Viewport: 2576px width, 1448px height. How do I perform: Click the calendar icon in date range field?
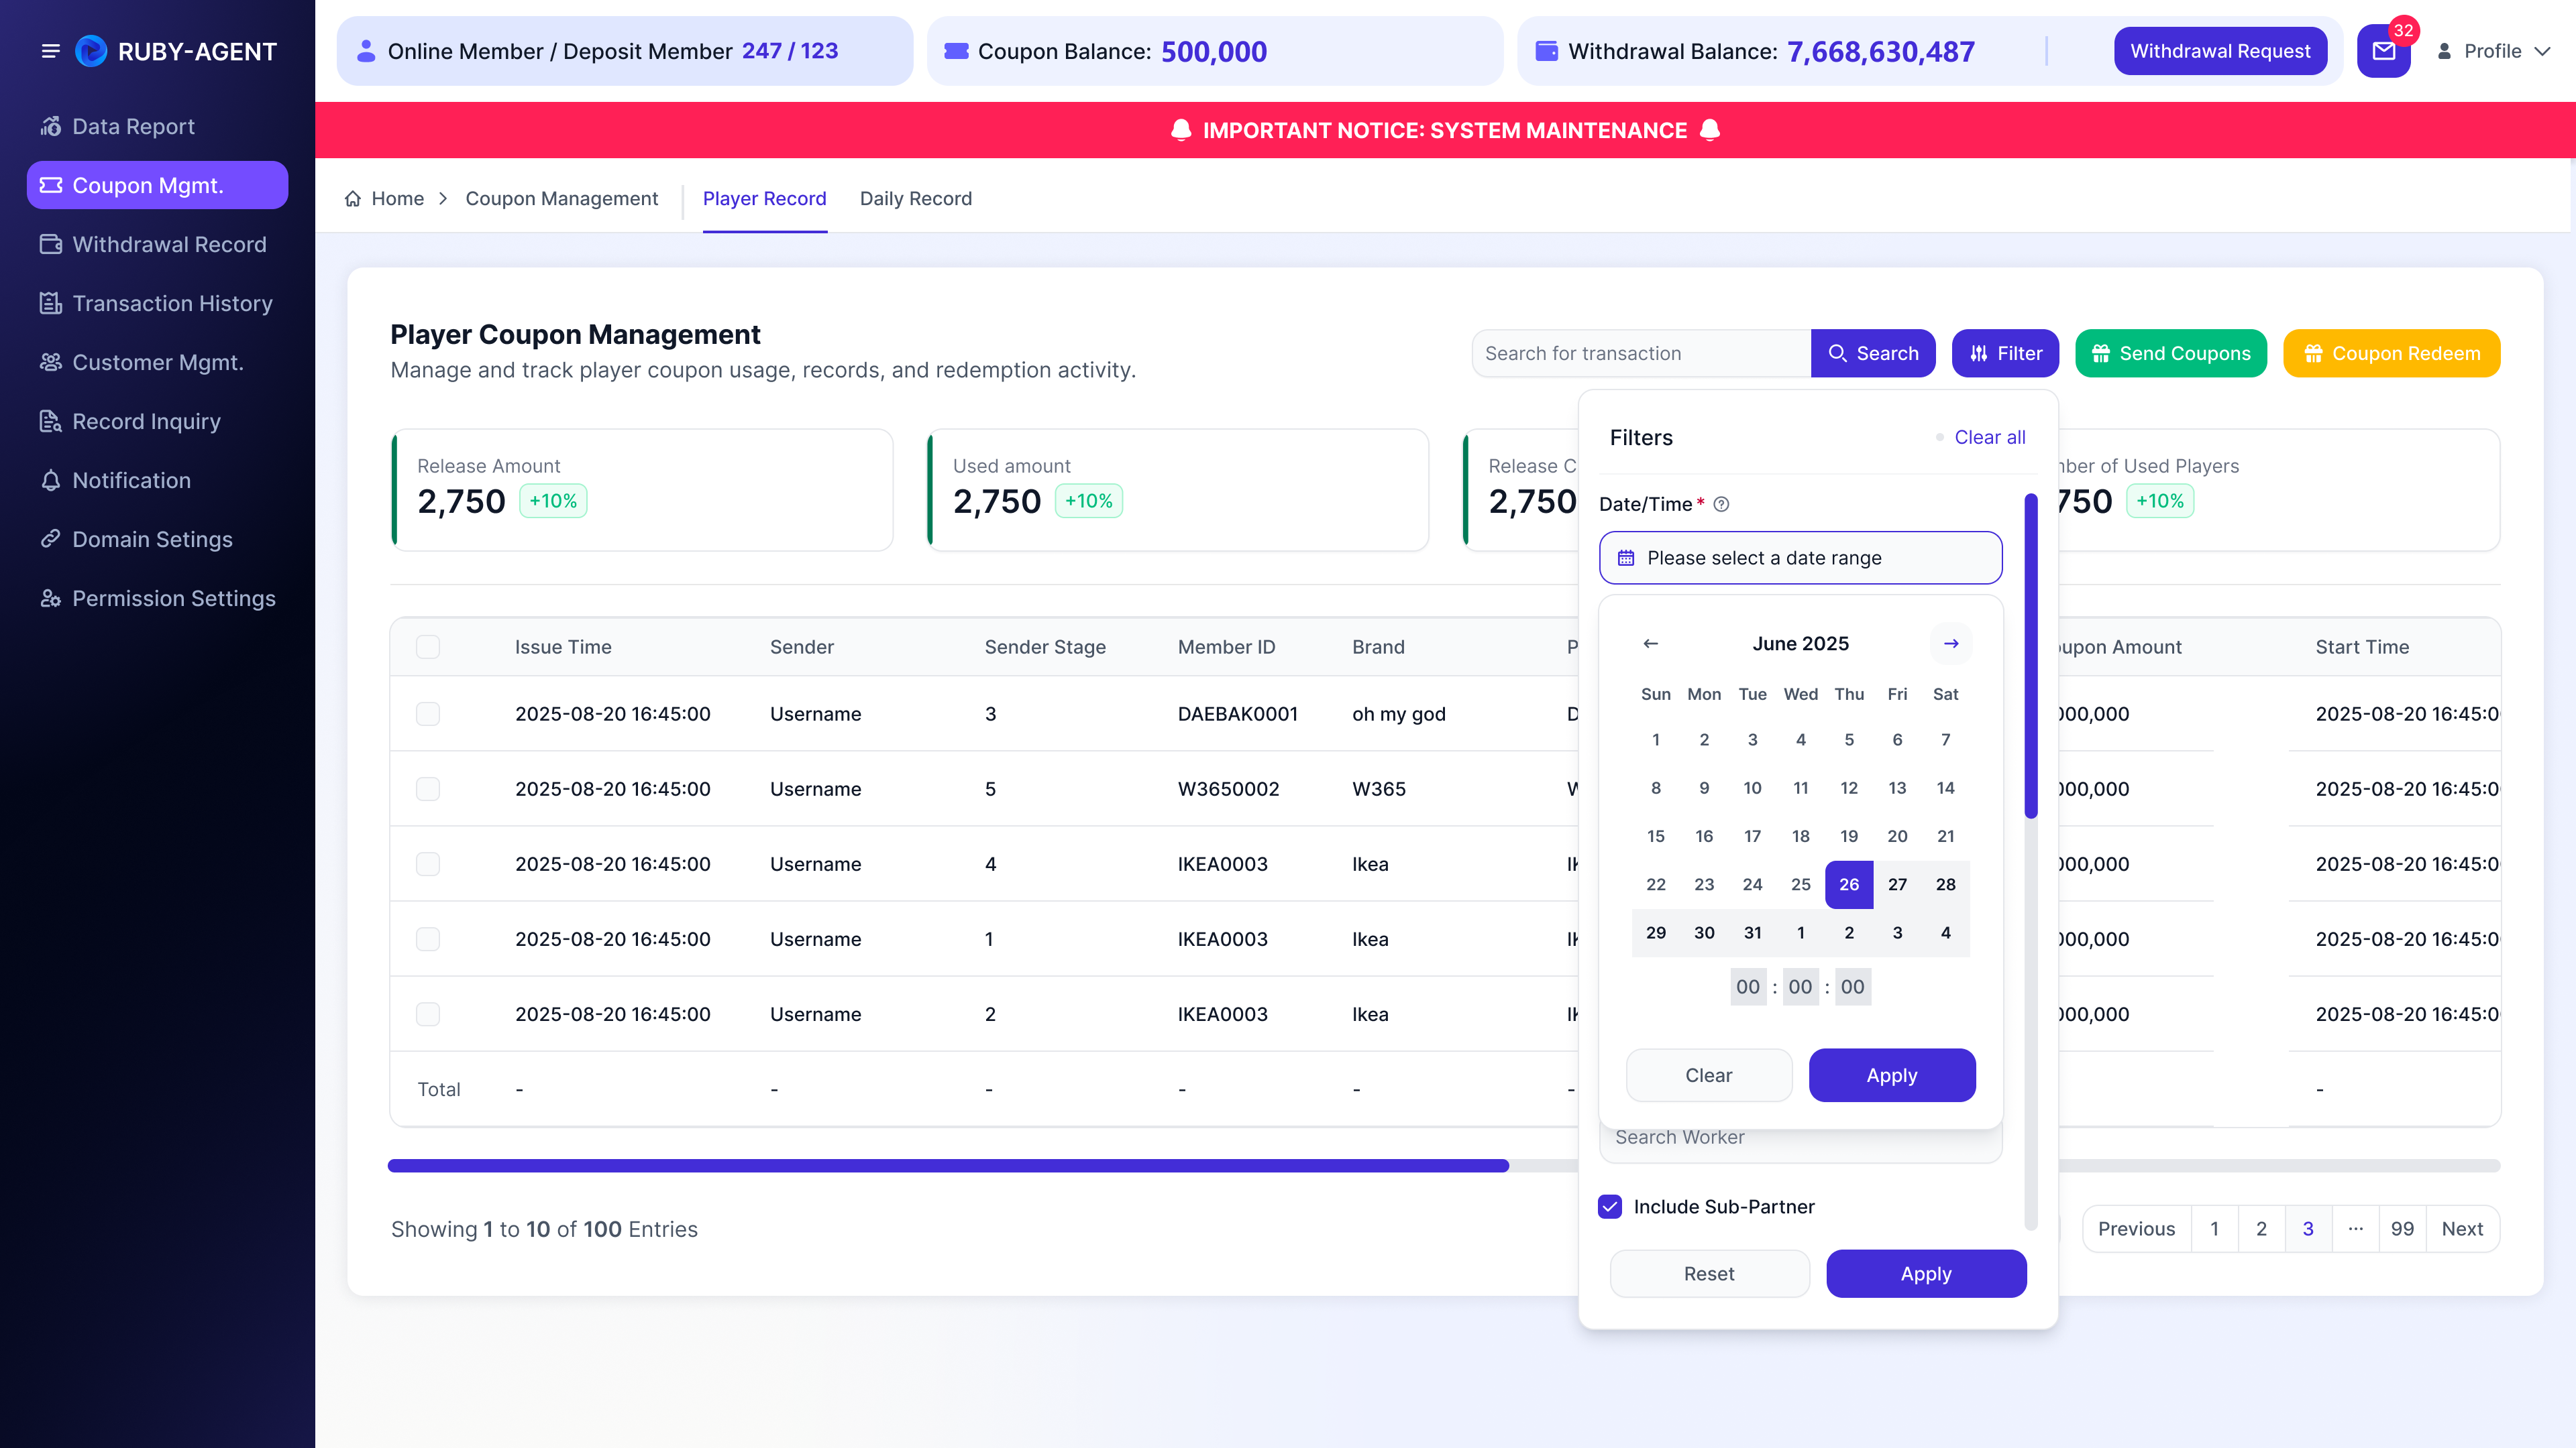coord(1626,558)
